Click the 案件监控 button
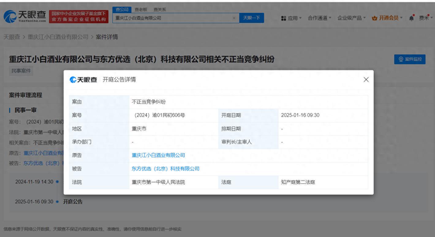The image size is (435, 237). coord(410,59)
